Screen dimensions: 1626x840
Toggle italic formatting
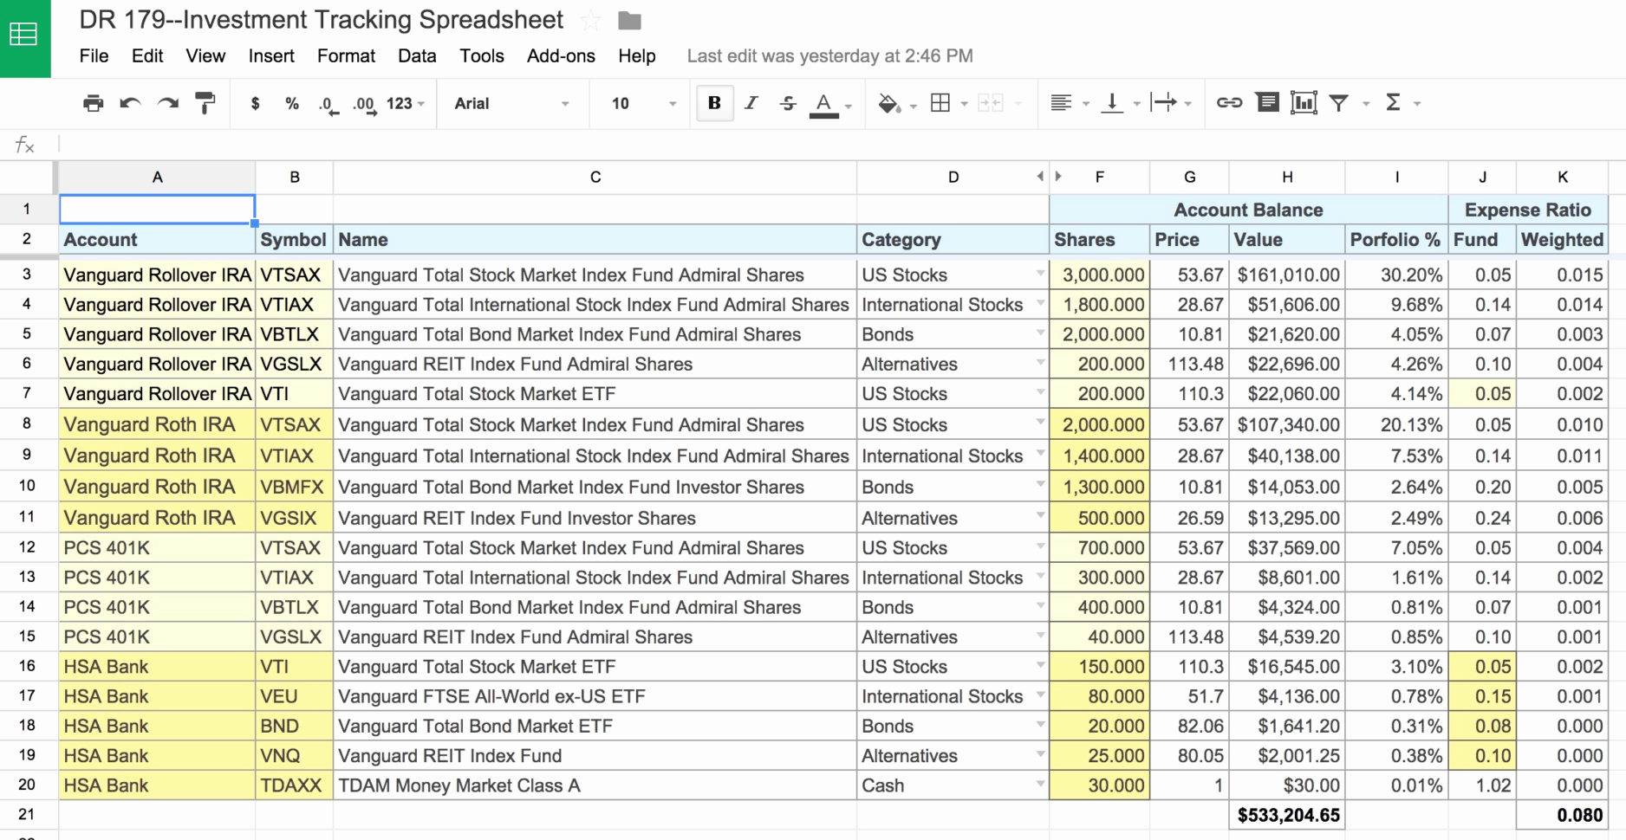pyautogui.click(x=750, y=103)
